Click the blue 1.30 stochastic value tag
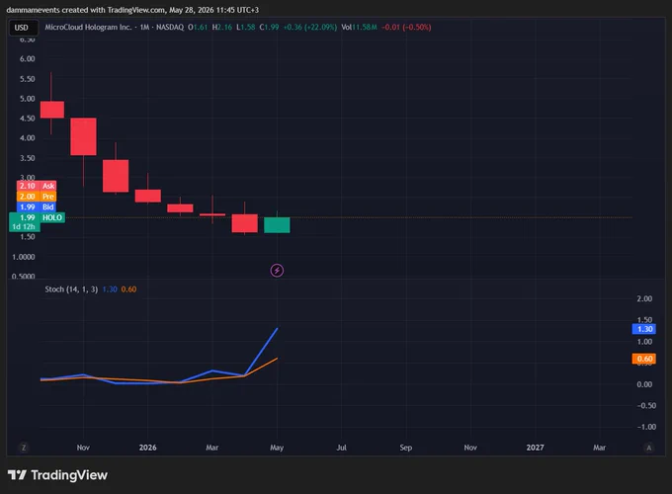 click(644, 329)
